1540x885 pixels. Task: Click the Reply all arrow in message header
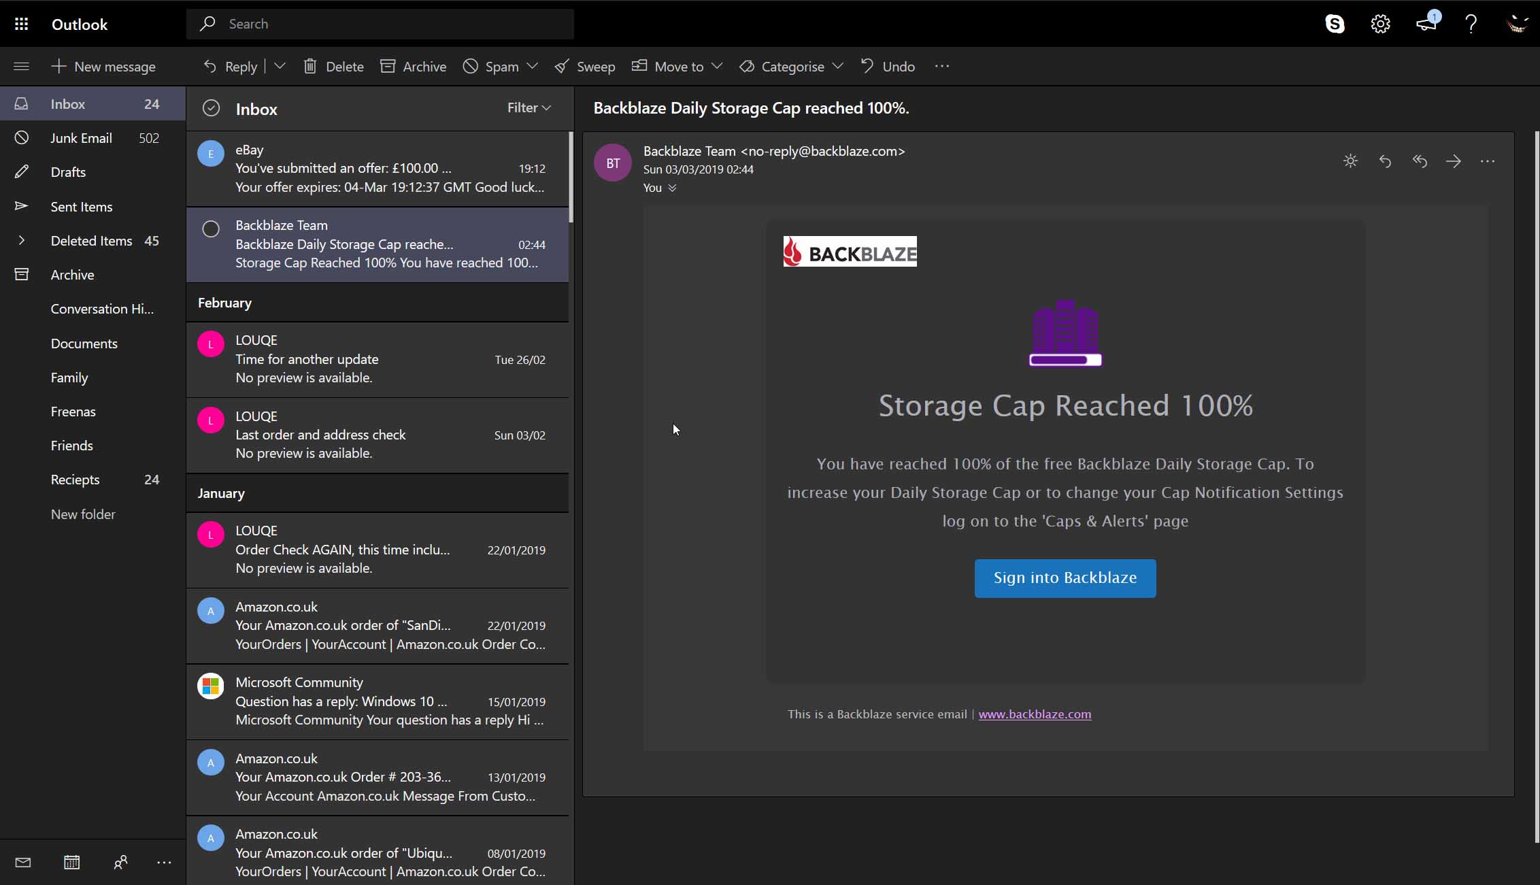1419,161
